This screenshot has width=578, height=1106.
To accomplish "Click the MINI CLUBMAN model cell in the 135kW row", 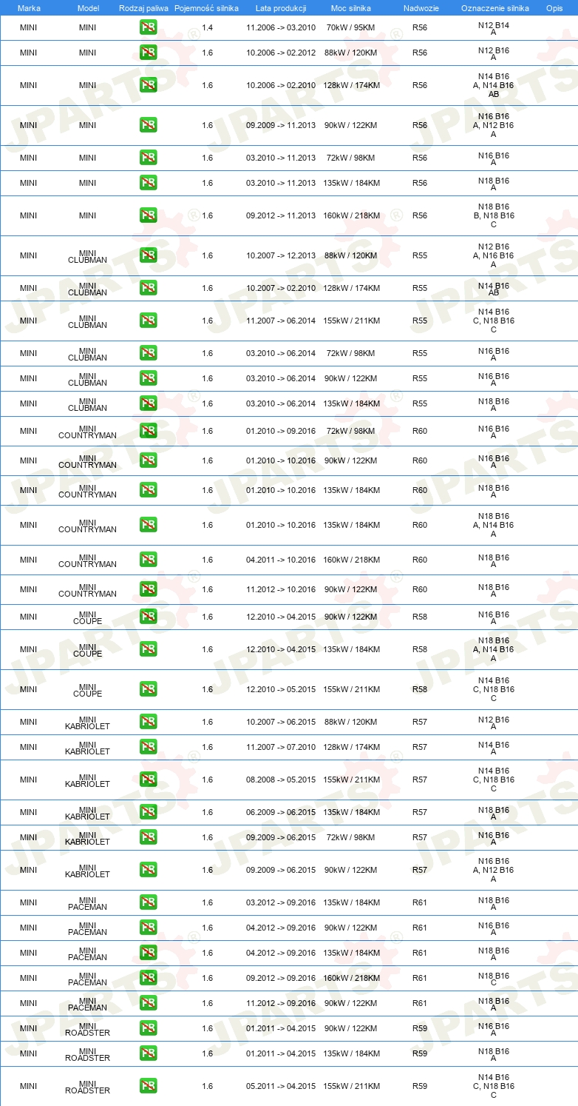I will (x=88, y=403).
